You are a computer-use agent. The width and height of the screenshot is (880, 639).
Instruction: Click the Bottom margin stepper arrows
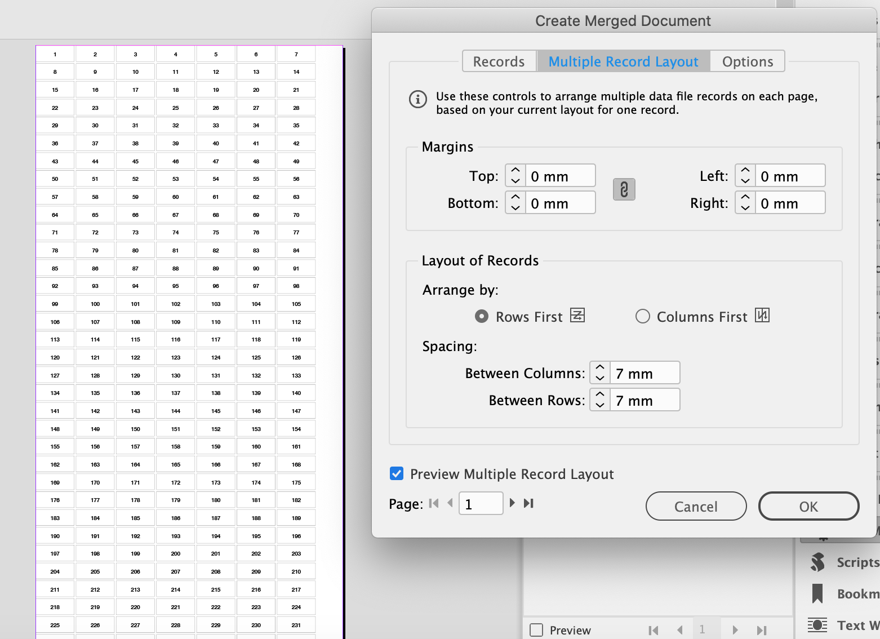[x=515, y=202]
